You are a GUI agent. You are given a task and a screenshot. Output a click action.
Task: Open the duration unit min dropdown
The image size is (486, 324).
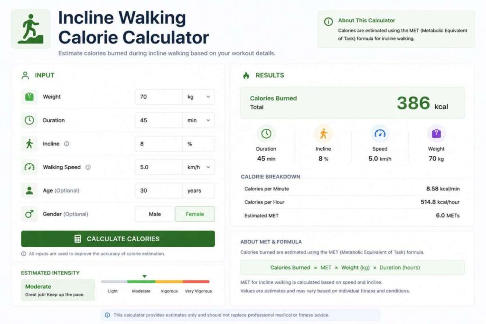coord(199,120)
